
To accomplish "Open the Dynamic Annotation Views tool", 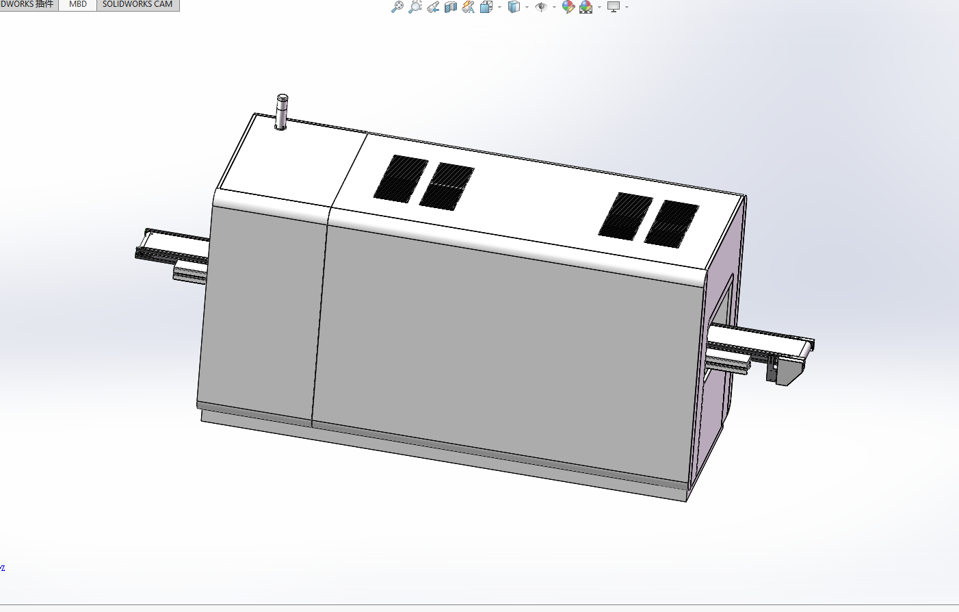I will (x=468, y=7).
